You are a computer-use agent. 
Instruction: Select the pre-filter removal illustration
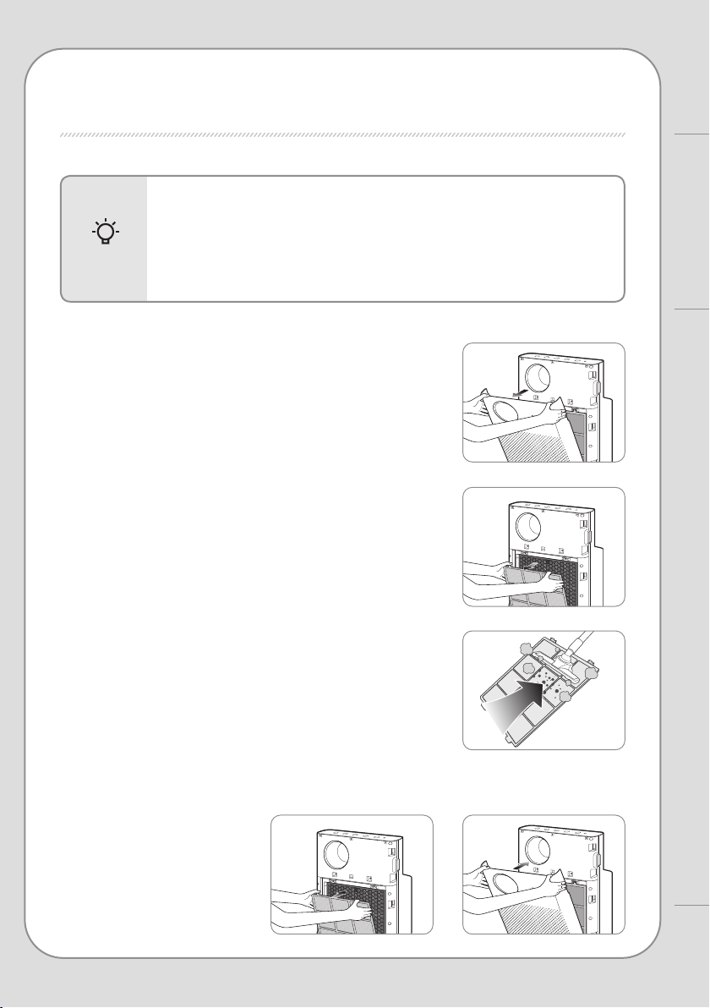pyautogui.click(x=543, y=547)
